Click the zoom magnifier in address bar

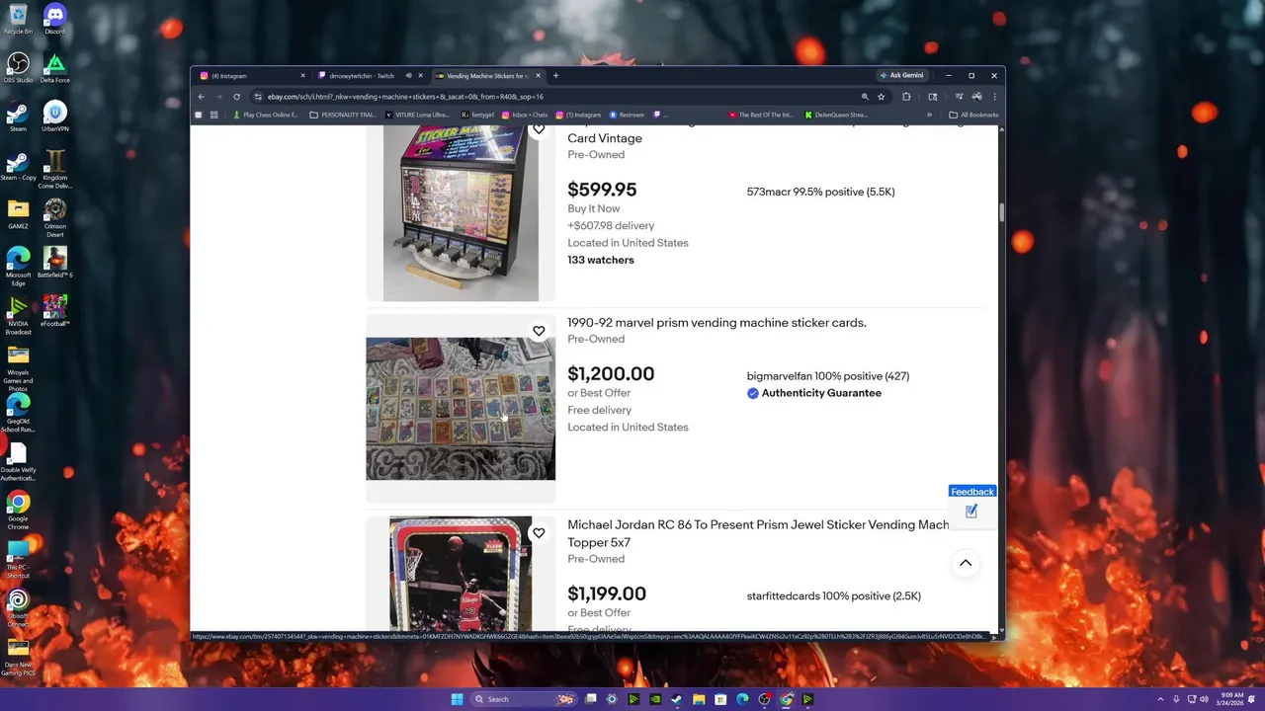865,97
